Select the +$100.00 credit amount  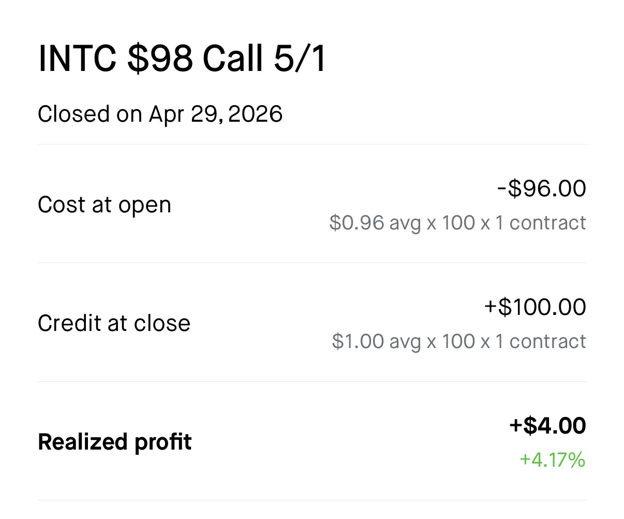[x=535, y=307]
